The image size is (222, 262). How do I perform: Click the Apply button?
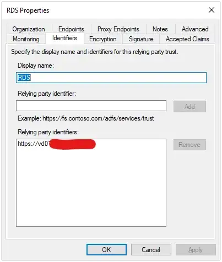coord(196,249)
